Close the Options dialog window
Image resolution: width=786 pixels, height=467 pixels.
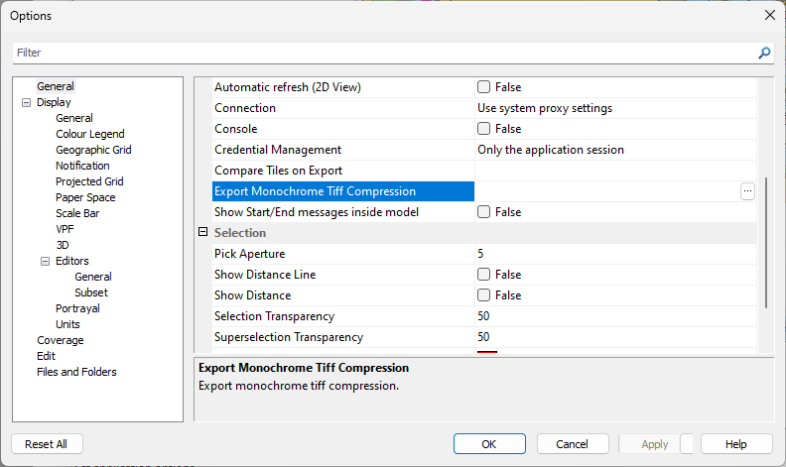tap(769, 15)
